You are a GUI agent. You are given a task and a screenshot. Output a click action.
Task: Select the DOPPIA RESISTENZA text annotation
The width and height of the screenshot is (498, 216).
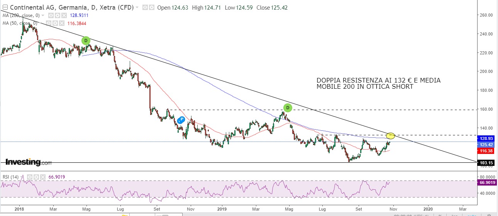(x=378, y=83)
